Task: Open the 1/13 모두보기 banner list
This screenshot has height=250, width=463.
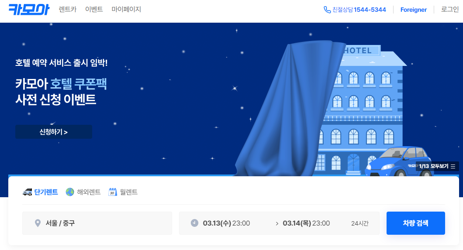Action: pyautogui.click(x=437, y=166)
